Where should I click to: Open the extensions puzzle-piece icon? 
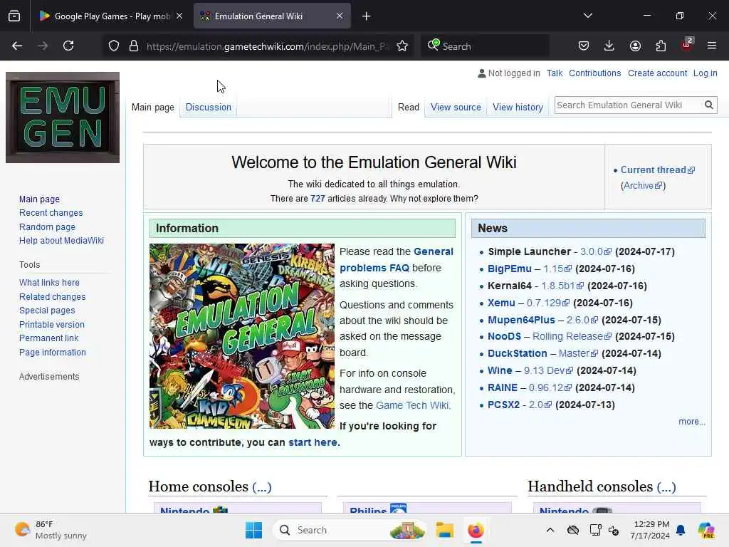661,46
